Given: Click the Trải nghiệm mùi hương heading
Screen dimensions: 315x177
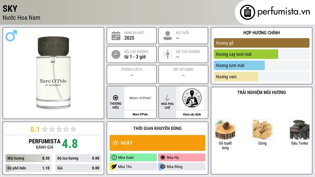Looking at the screenshot, I should tap(261, 92).
